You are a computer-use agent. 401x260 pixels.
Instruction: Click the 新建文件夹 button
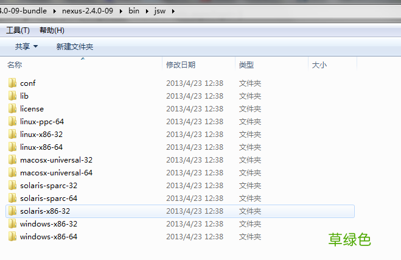click(x=75, y=46)
